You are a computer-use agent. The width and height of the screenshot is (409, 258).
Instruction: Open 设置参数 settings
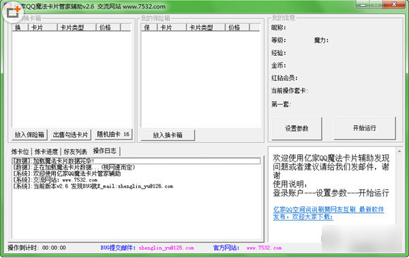tap(297, 128)
